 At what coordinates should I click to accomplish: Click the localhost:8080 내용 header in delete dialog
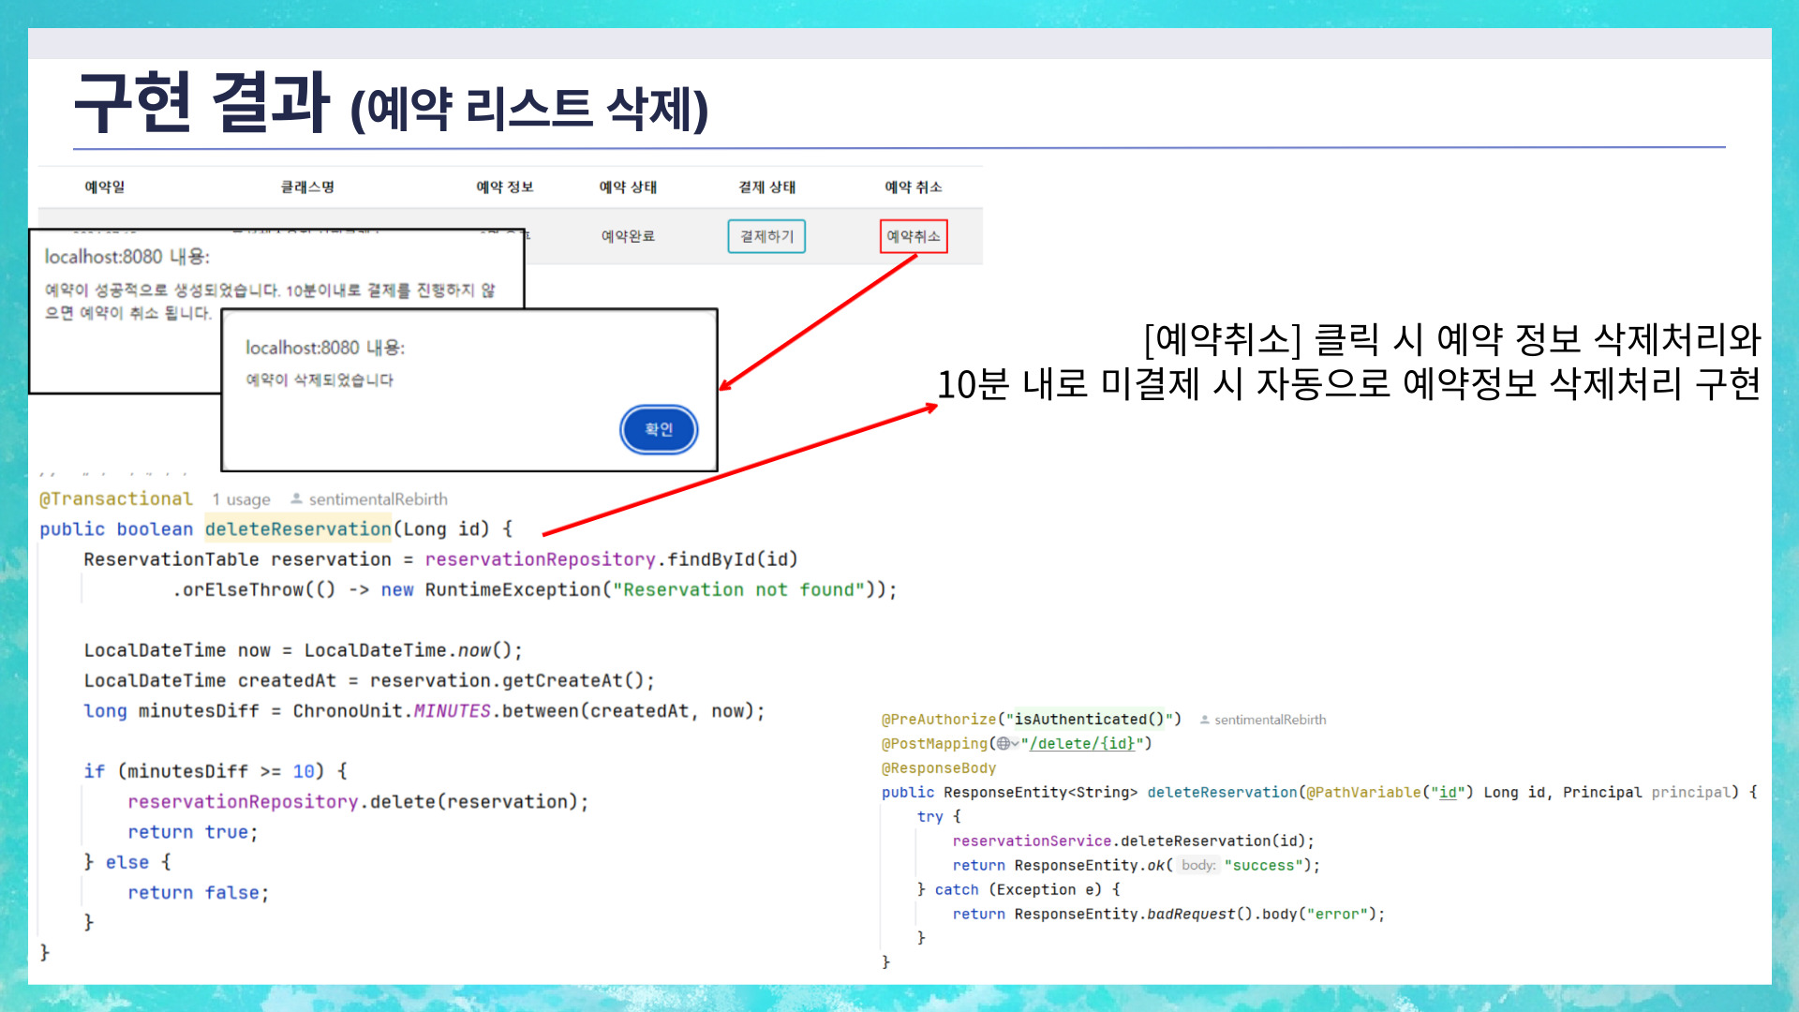click(325, 348)
